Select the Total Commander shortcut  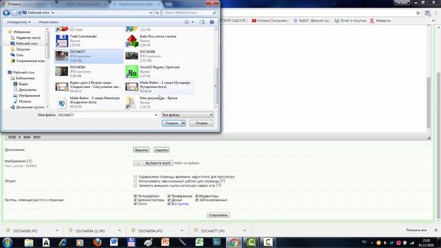tap(89, 41)
